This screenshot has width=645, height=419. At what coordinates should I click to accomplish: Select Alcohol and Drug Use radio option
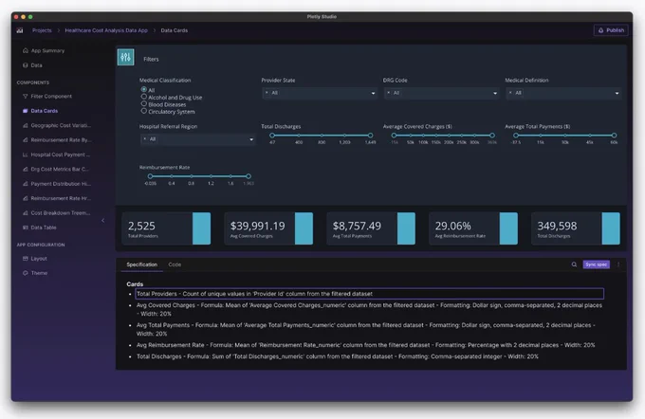point(143,97)
